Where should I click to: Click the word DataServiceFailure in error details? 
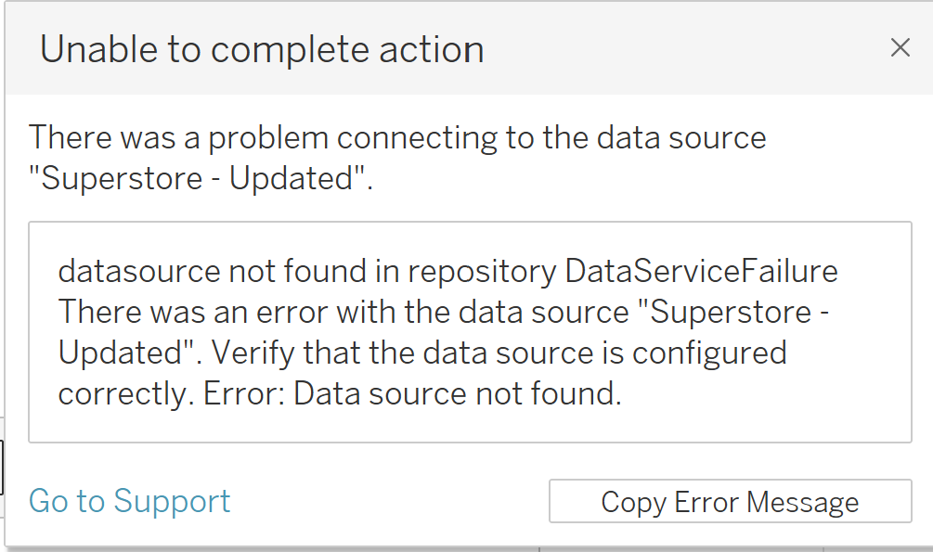(x=701, y=272)
